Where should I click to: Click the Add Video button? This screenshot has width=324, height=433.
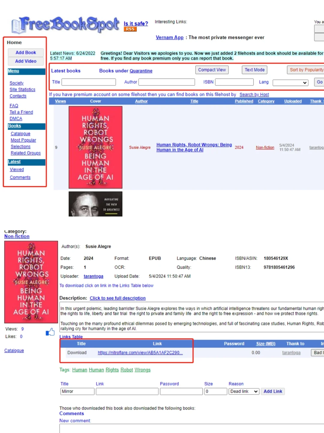pyautogui.click(x=26, y=61)
